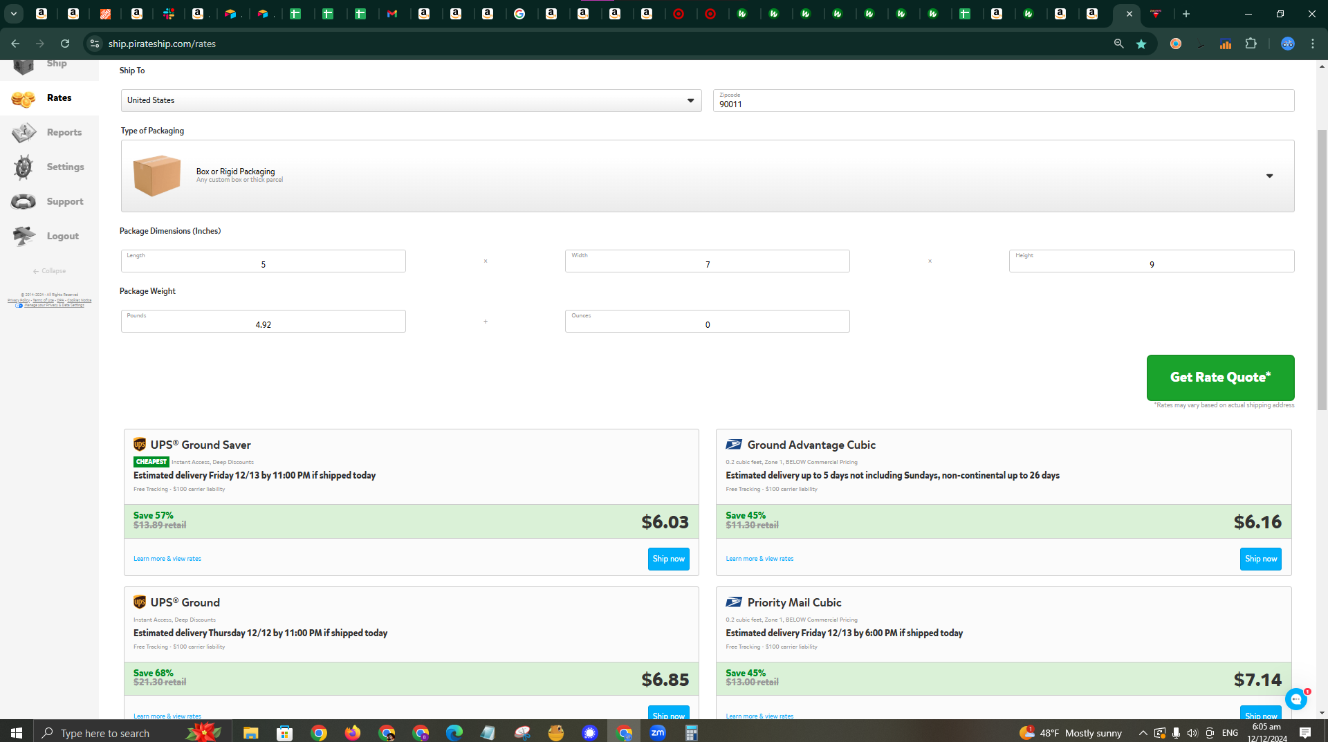Reload the Pirate Ship page
Viewport: 1328px width, 742px height.
(x=65, y=44)
